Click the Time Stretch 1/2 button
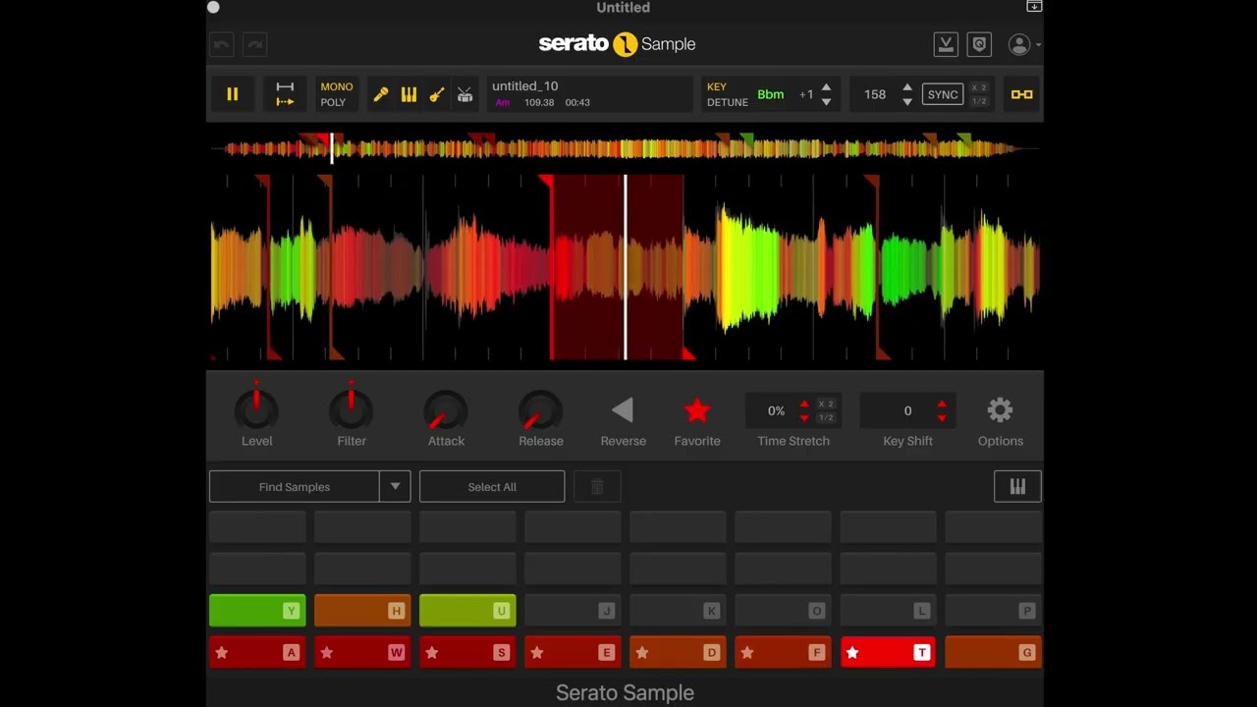The height and width of the screenshot is (707, 1257). coord(826,418)
